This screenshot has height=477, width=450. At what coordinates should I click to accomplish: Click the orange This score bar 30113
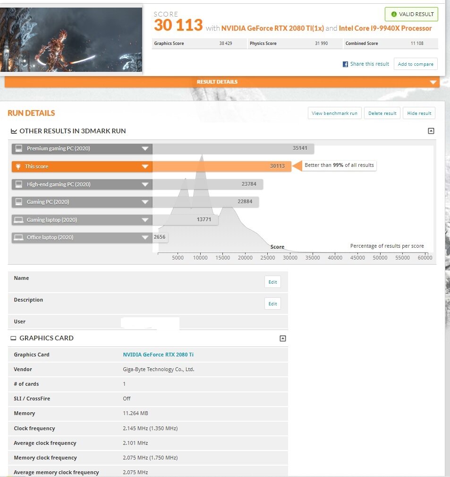(x=222, y=166)
